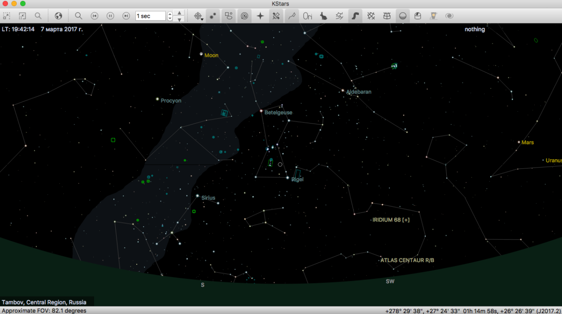The image size is (562, 314).
Task: Click the Aldebaran label
Action: click(359, 92)
